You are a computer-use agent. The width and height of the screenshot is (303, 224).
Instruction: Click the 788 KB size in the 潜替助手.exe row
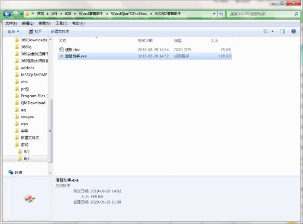coord(224,56)
